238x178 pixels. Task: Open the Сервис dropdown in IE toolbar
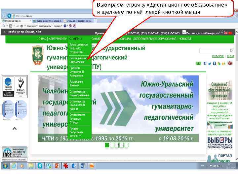click(x=58, y=26)
